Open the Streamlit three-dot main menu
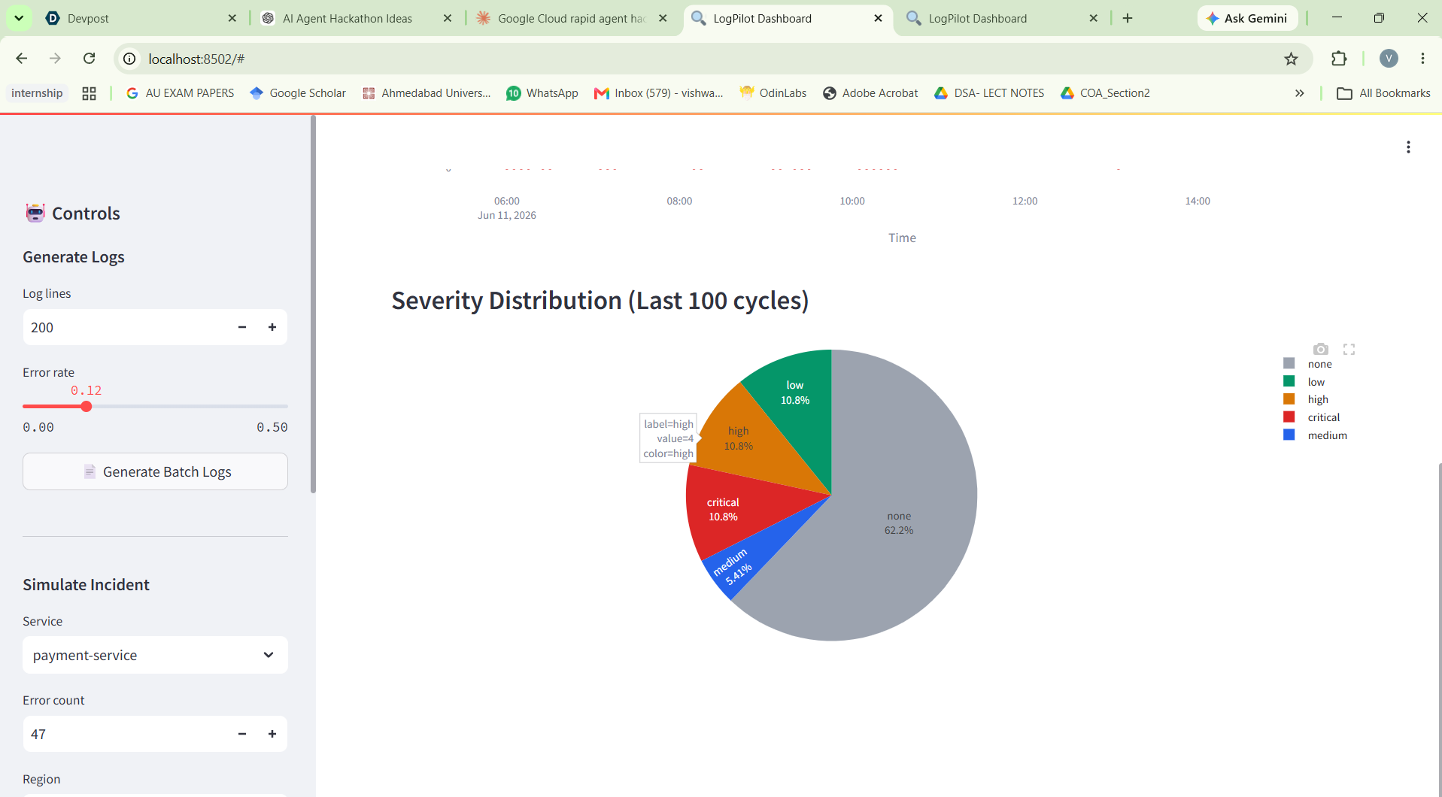Screen dimensions: 1442x797 1408,147
